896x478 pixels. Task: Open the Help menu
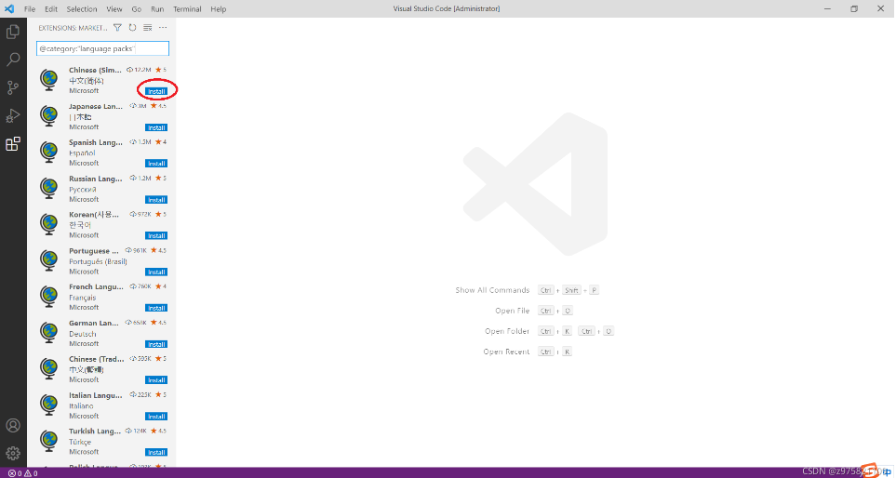219,9
